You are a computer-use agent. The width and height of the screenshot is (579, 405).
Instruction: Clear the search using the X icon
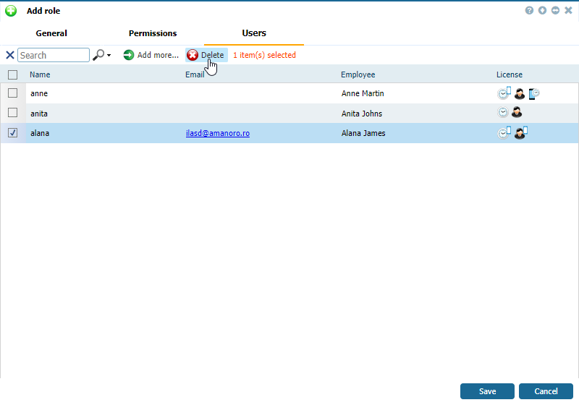(x=10, y=55)
